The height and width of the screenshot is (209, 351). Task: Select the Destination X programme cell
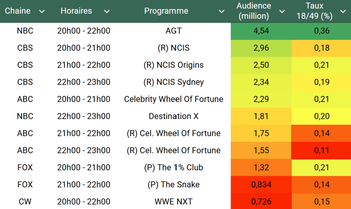tap(173, 116)
